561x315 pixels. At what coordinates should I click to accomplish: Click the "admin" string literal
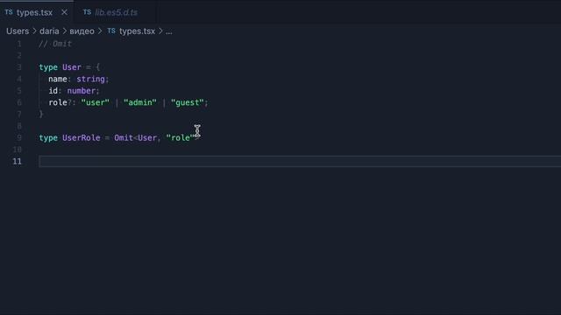pos(140,102)
